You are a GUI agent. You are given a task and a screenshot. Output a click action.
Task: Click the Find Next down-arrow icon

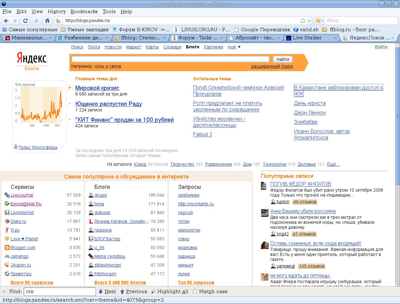(101, 292)
